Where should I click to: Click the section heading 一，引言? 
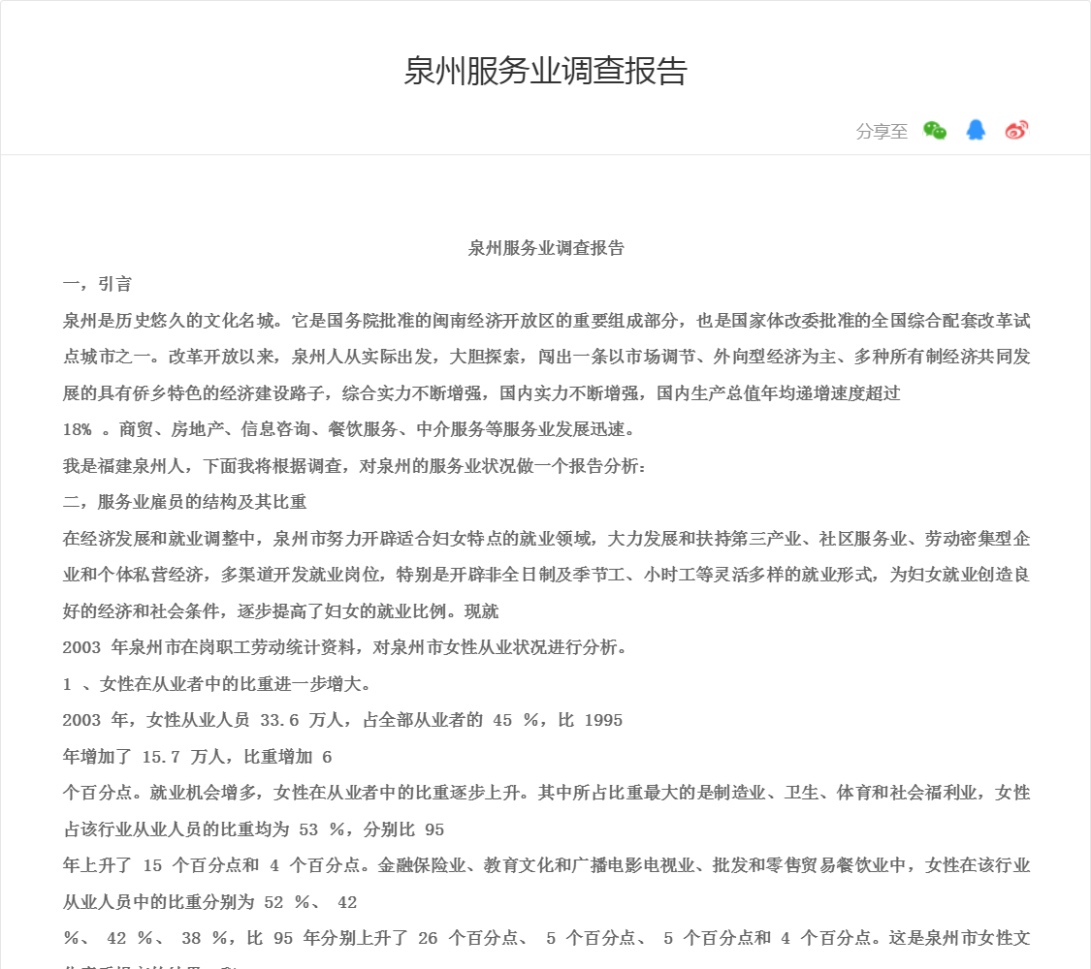point(97,284)
